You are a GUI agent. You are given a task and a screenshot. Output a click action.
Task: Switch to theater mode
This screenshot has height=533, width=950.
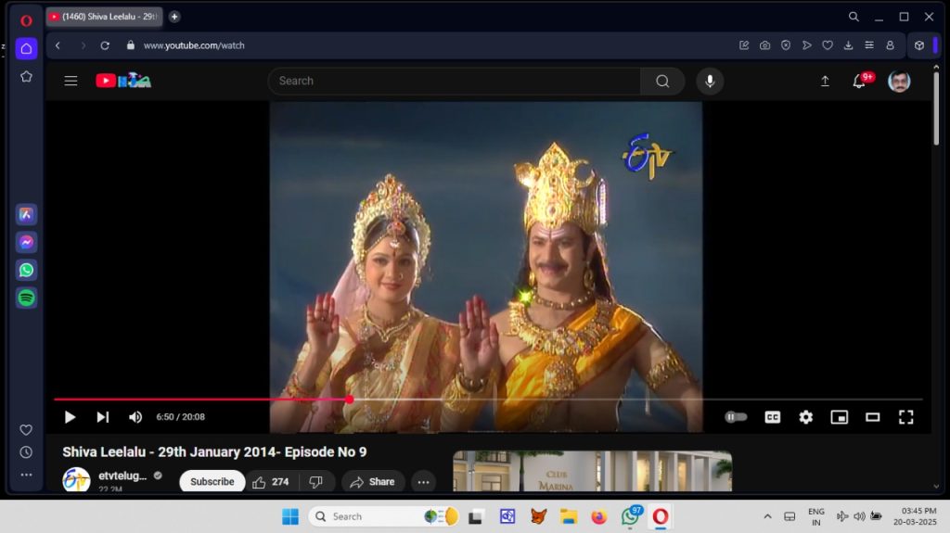[x=872, y=417]
